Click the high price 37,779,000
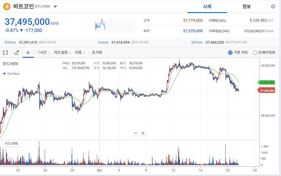281x176 pixels. [193, 20]
